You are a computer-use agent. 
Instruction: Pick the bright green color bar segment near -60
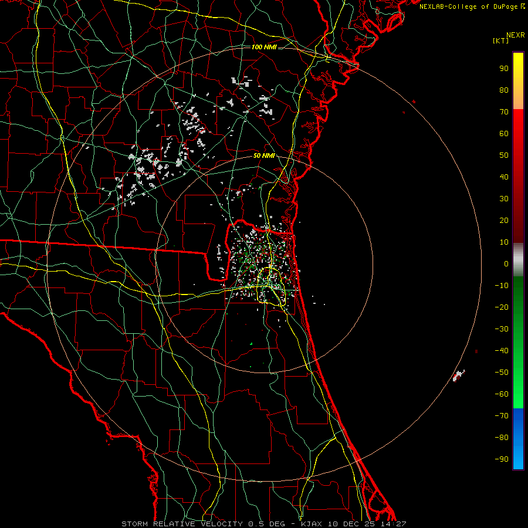click(518, 391)
